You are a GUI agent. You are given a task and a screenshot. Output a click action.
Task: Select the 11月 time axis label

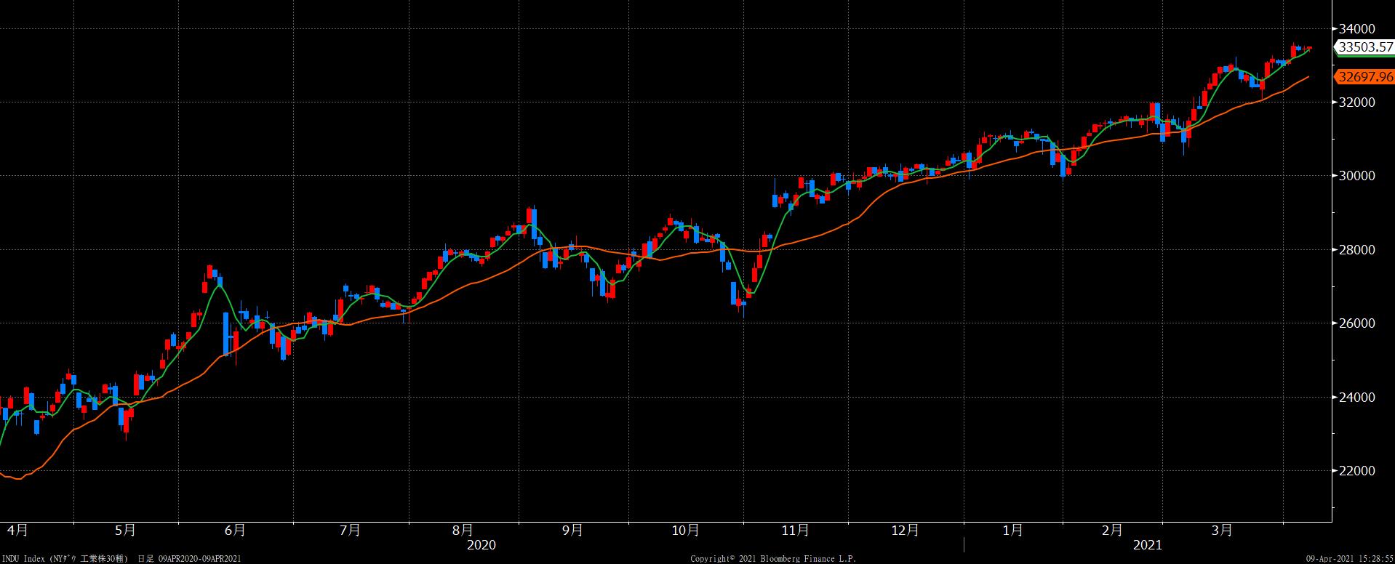pyautogui.click(x=795, y=530)
